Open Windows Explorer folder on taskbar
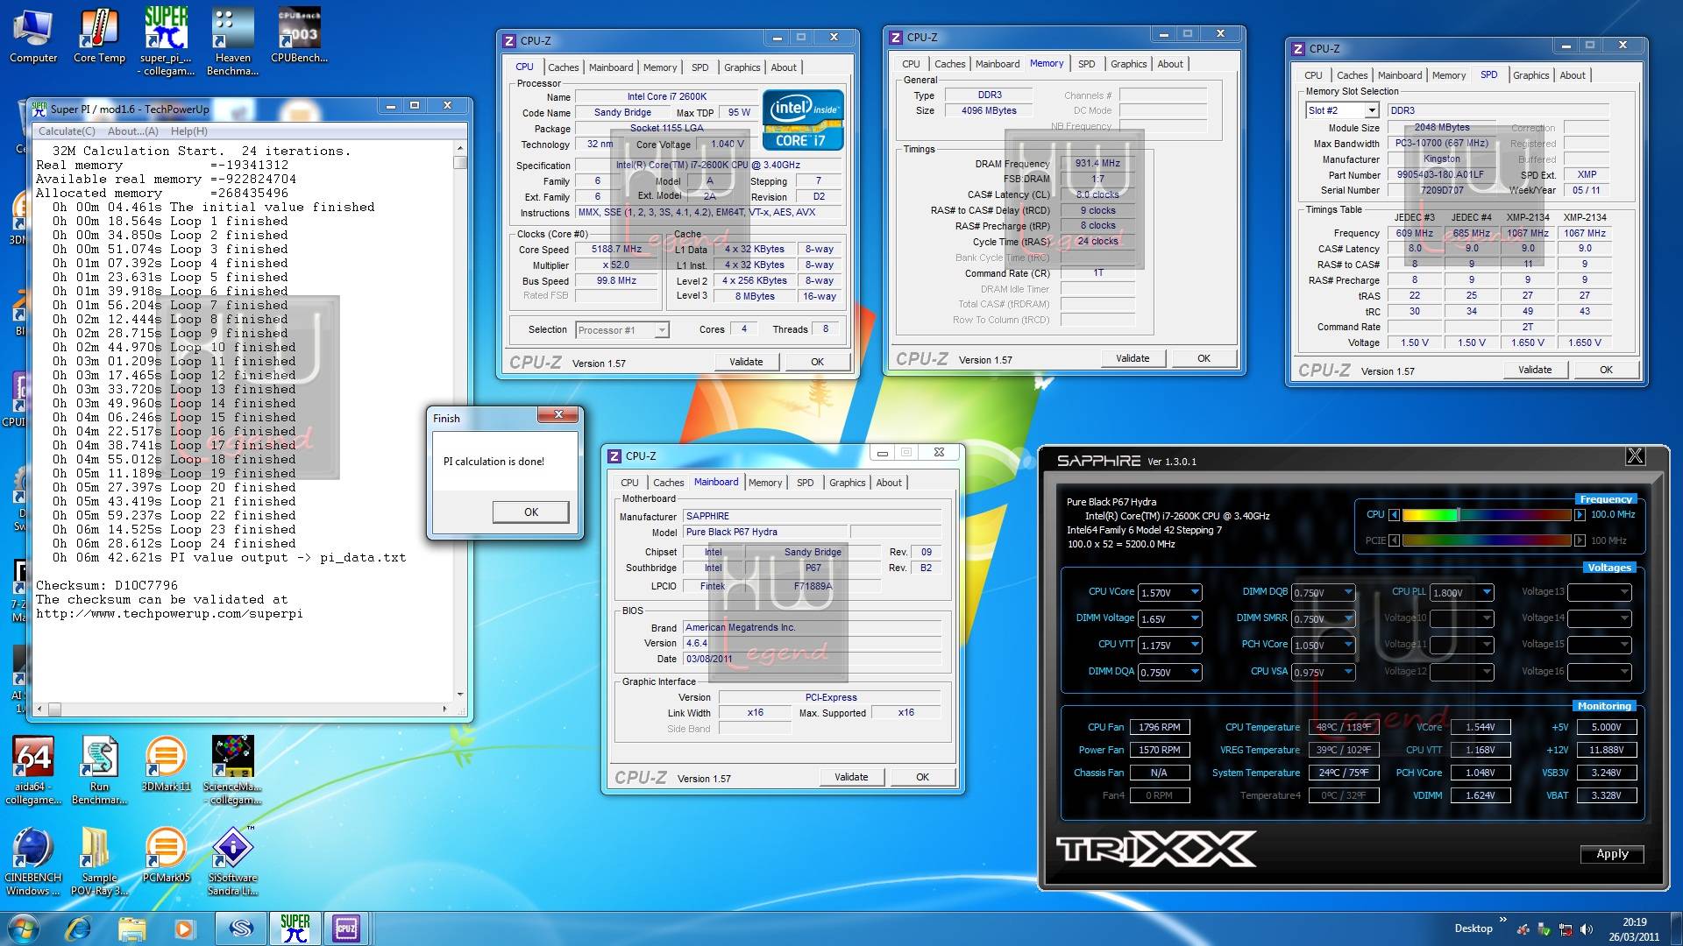The height and width of the screenshot is (946, 1683). click(131, 928)
